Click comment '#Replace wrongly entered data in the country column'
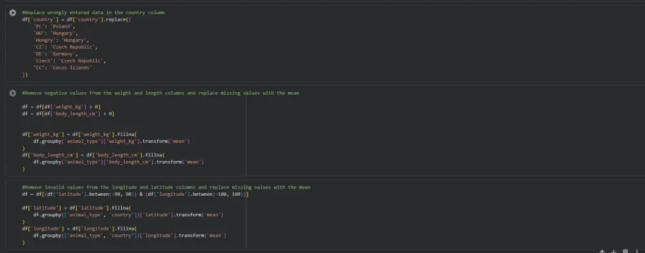This screenshot has width=645, height=253. tap(94, 13)
